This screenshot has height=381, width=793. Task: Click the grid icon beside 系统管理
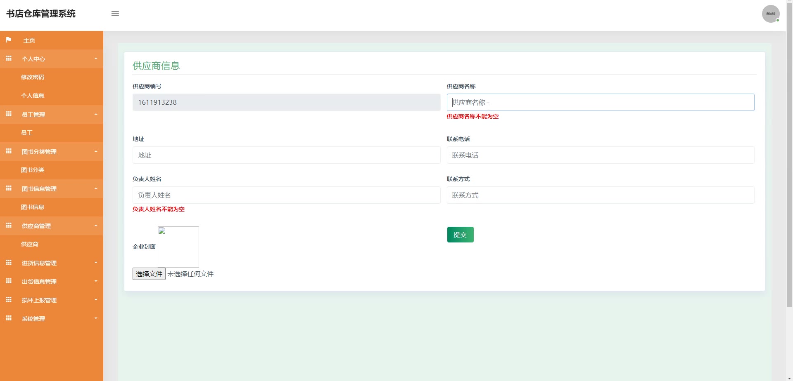click(8, 318)
